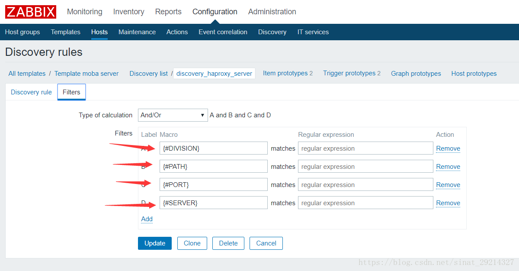Click the Update button
The image size is (519, 271).
pyautogui.click(x=155, y=243)
